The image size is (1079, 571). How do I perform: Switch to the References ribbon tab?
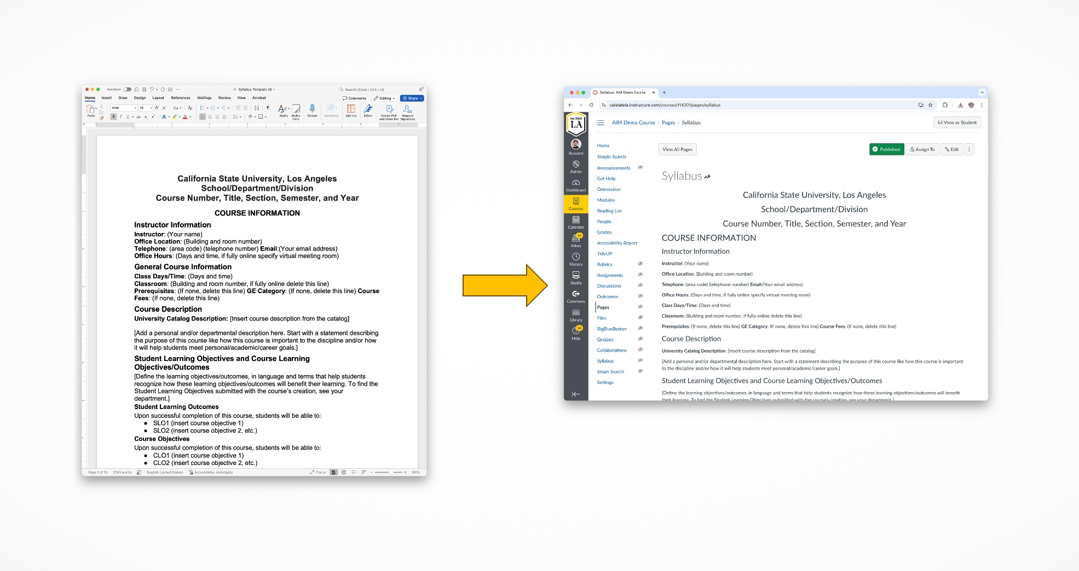coord(181,98)
